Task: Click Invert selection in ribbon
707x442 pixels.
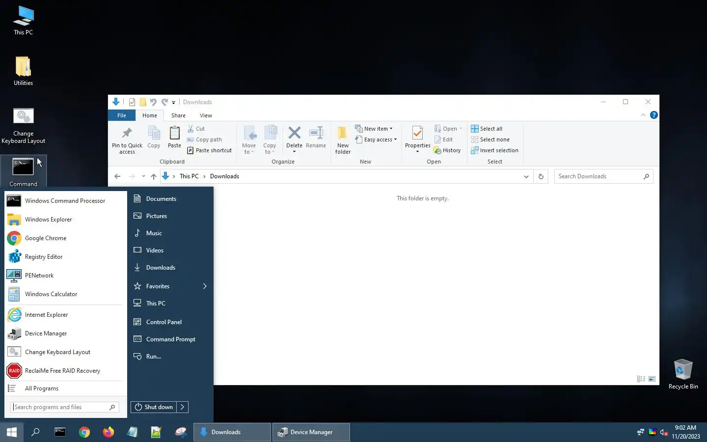Action: [494, 150]
